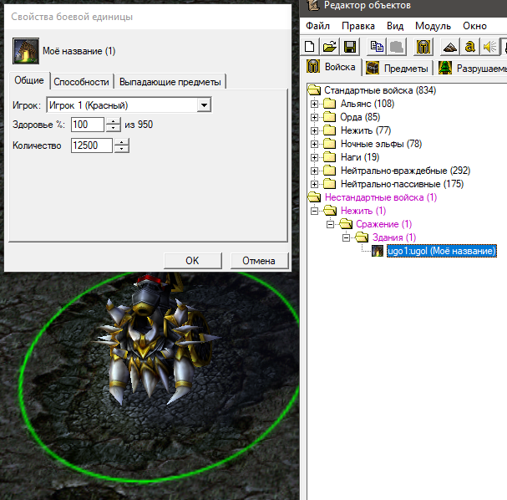Click the Орда folder icon
This screenshot has height=500, width=507.
330,117
